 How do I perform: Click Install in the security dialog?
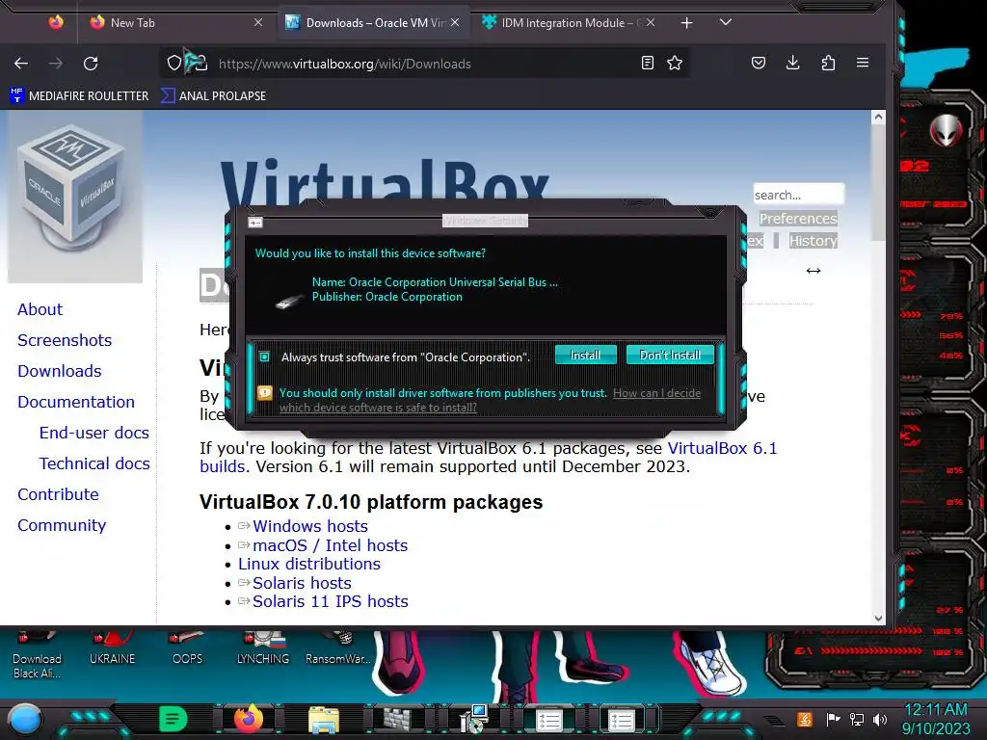coord(585,355)
